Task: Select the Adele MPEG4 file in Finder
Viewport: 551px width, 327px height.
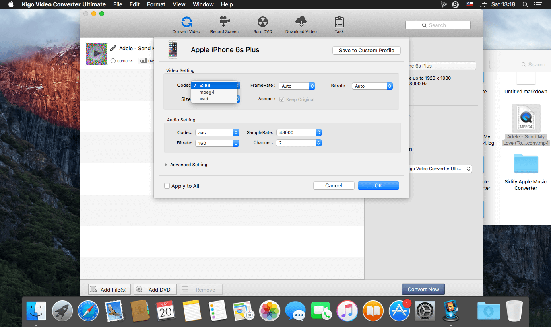Action: tap(526, 125)
